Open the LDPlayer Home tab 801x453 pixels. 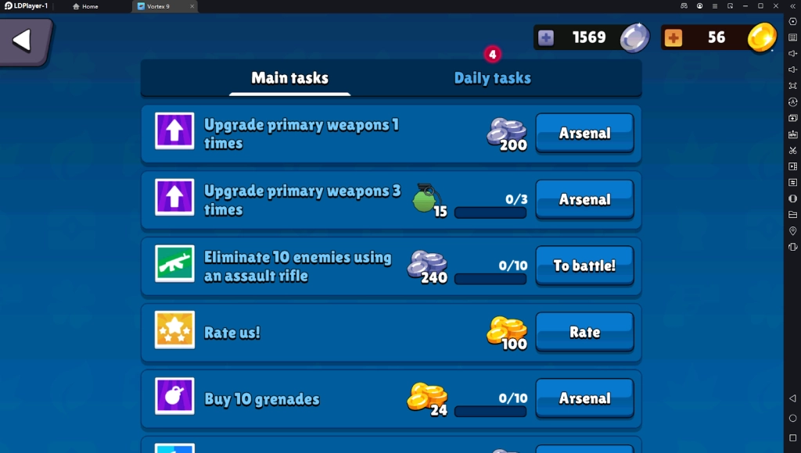85,6
